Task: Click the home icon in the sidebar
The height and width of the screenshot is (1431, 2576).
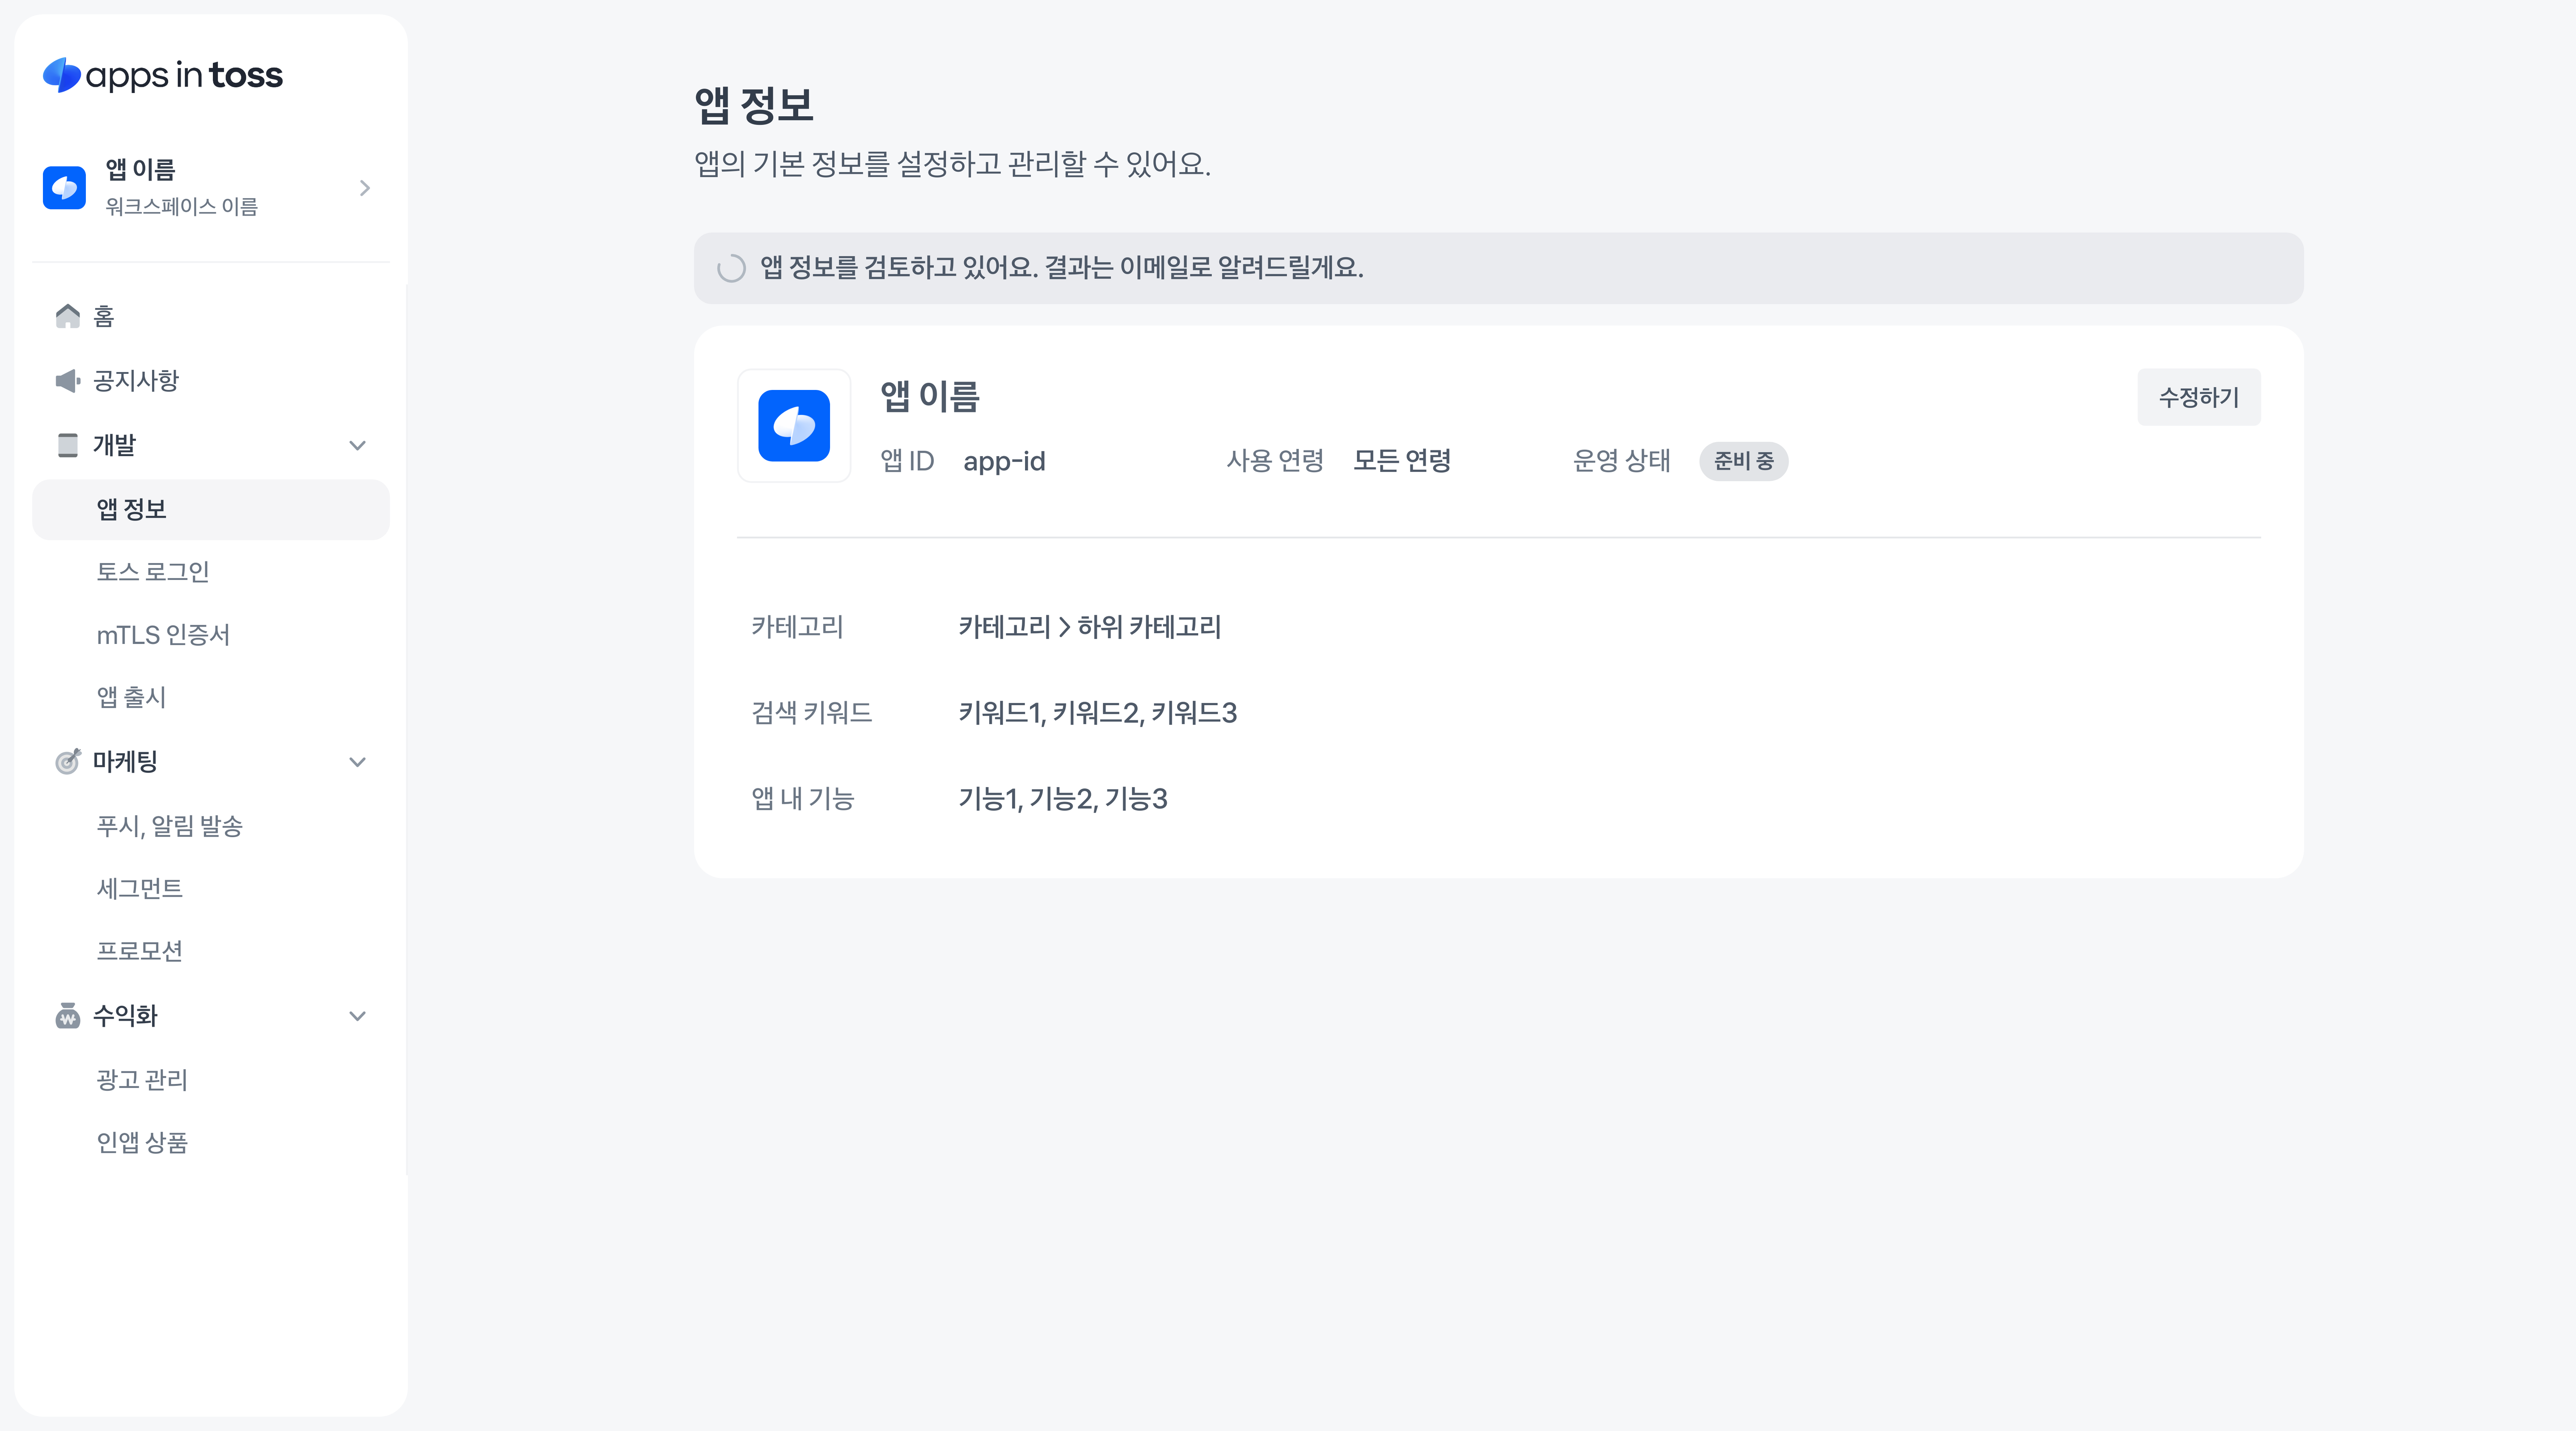Action: tap(67, 316)
